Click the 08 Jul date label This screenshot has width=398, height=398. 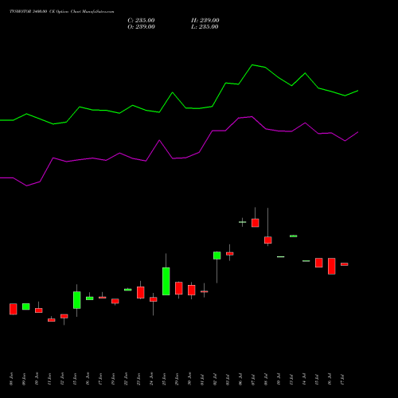pyautogui.click(x=266, y=379)
